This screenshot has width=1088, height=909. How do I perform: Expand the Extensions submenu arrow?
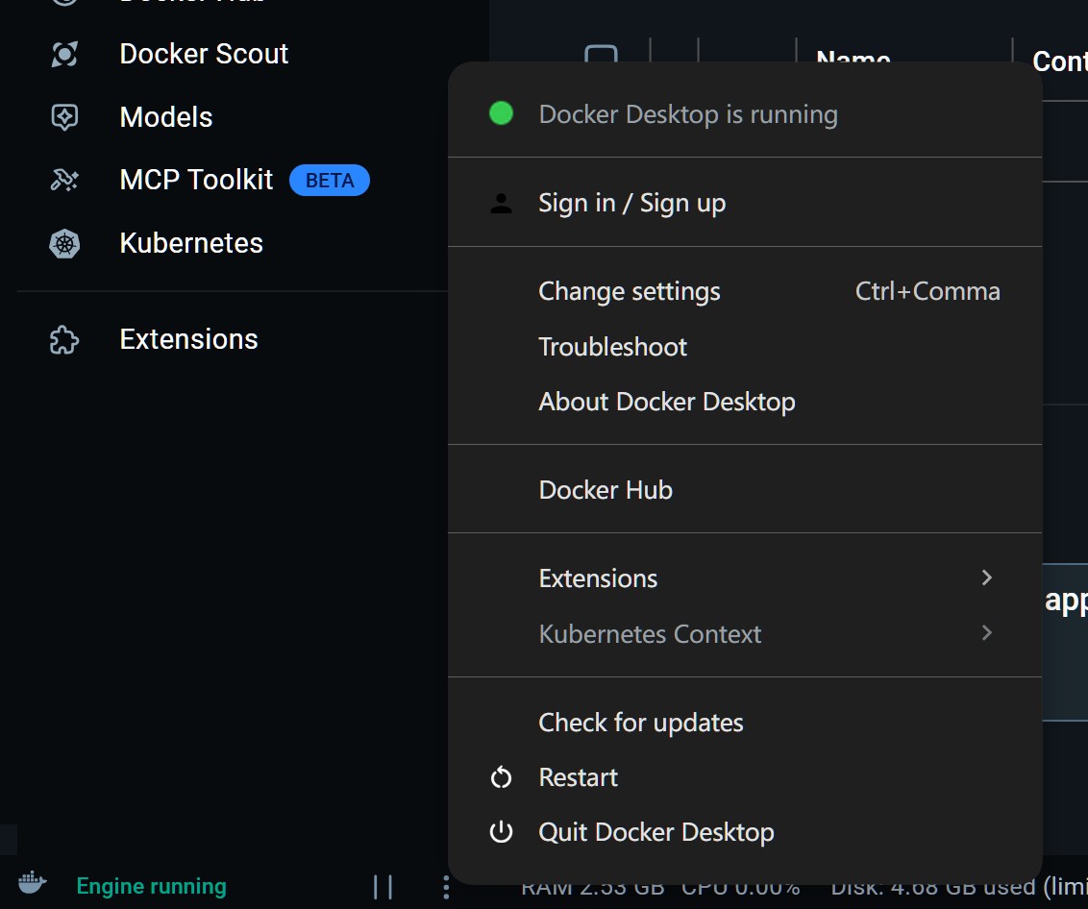(987, 577)
